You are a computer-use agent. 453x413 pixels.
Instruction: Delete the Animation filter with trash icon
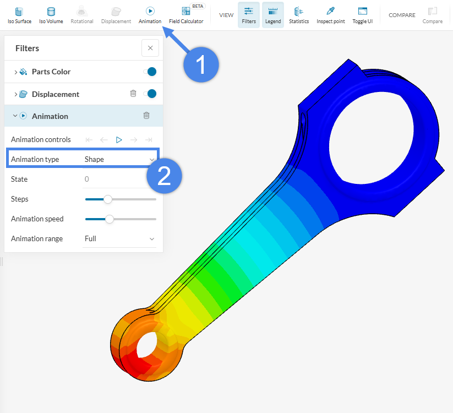click(146, 116)
